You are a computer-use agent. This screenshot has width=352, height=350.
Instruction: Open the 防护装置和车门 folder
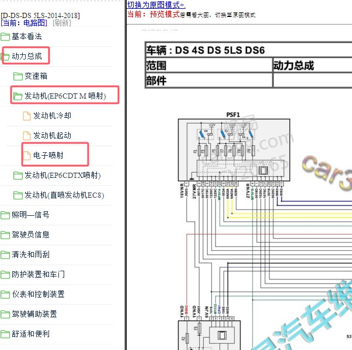38,274
